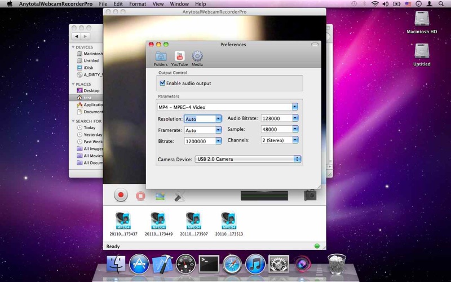Click Time Machine icon in menu bar

coord(354,4)
